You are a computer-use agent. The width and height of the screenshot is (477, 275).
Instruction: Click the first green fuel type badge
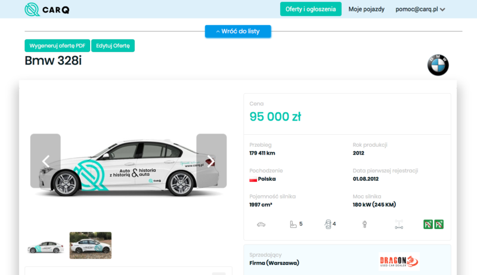[428, 224]
